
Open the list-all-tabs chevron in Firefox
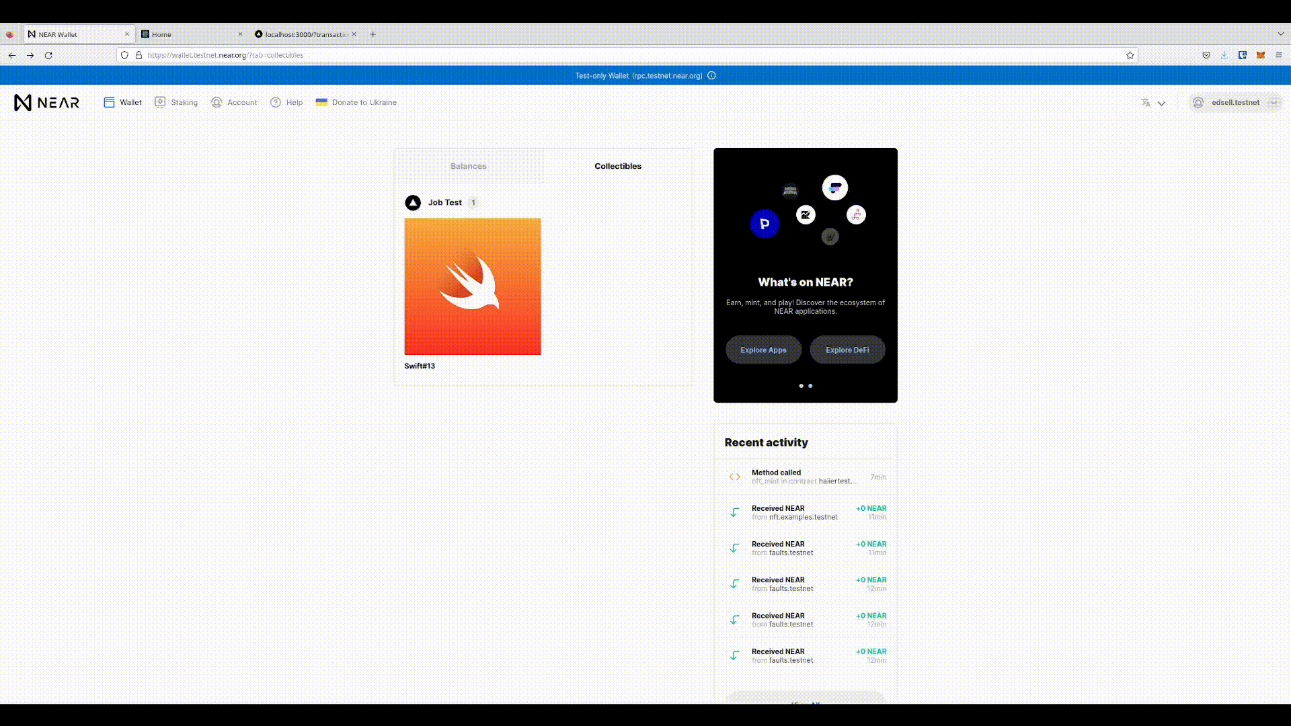coord(1280,34)
